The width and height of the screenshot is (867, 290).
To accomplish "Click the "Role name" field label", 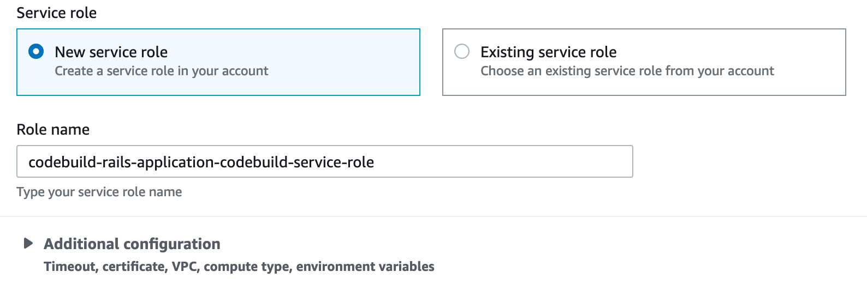I will 53,130.
